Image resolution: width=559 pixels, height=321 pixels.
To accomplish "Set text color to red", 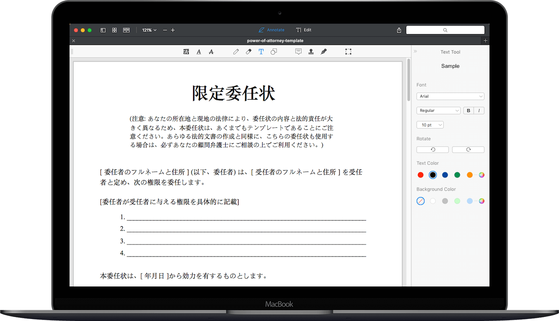I will tap(421, 175).
